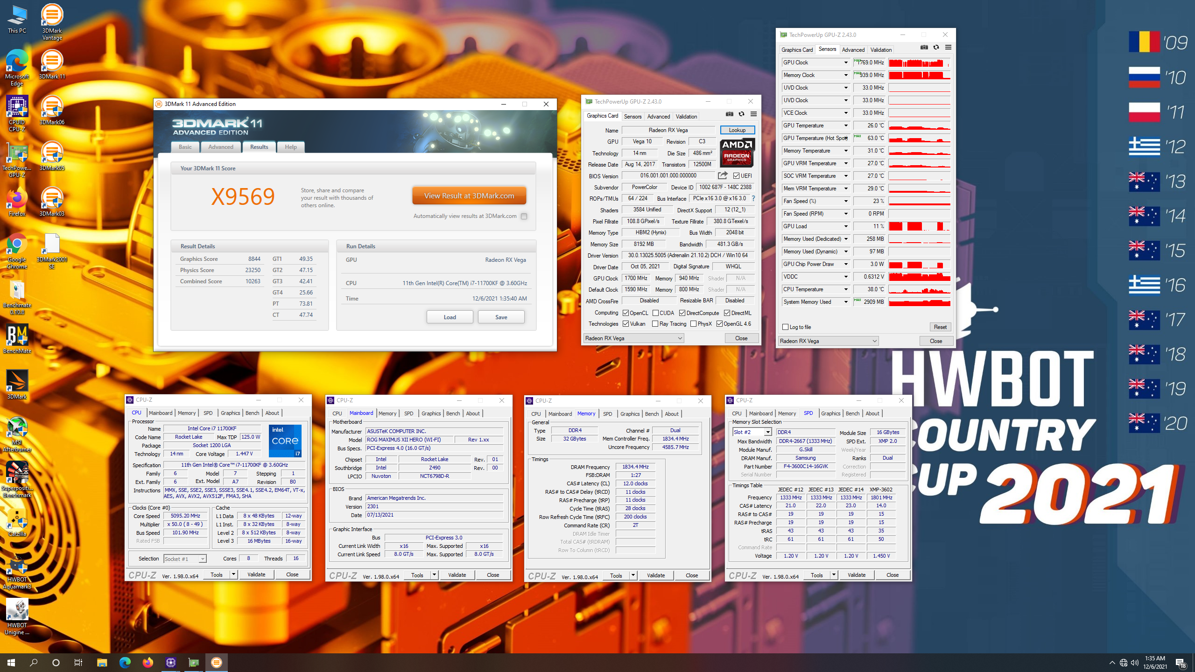
Task: Switch to Advanced tab in 3DMark 11
Action: pos(221,147)
